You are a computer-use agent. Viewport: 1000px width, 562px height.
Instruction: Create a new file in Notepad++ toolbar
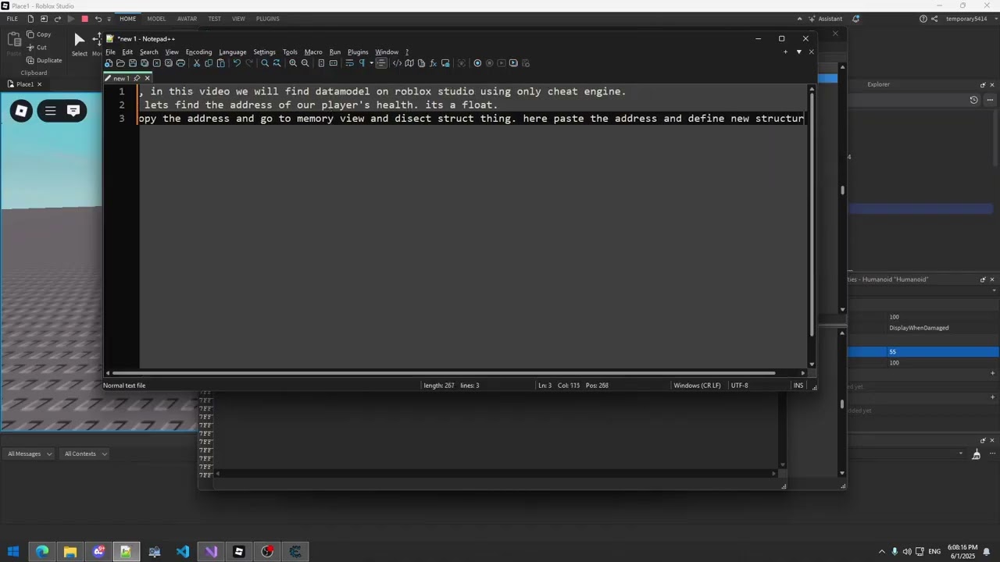[109, 63]
